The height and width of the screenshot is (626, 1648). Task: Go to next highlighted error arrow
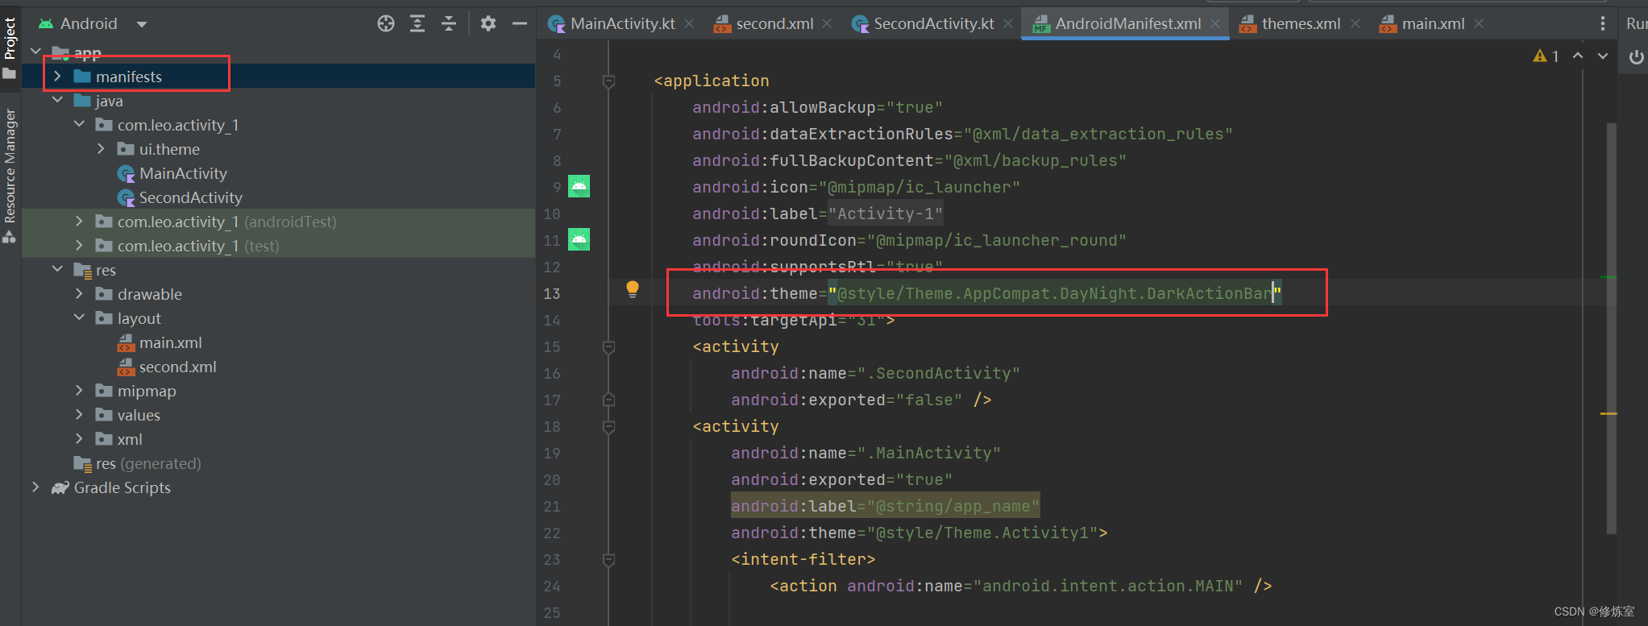coord(1603,56)
